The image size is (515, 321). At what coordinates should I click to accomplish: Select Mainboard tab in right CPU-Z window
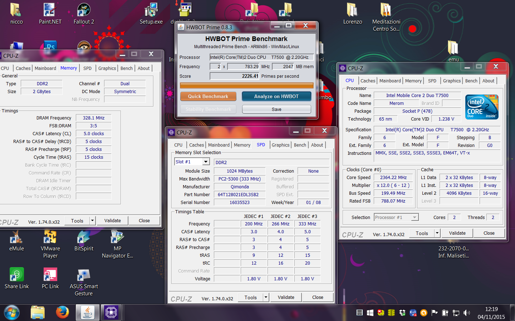[390, 81]
